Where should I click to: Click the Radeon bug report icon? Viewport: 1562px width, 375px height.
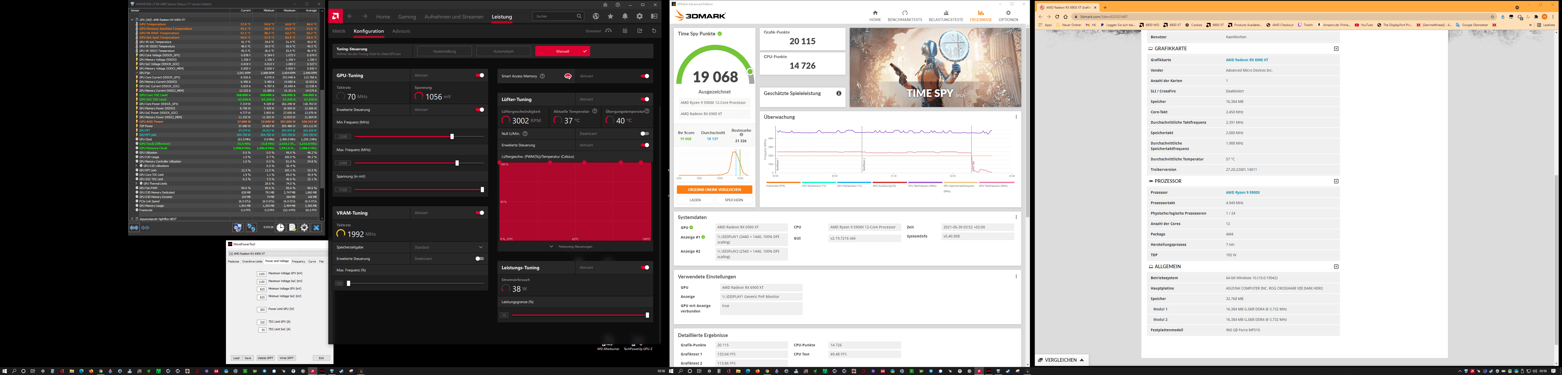[x=605, y=5]
